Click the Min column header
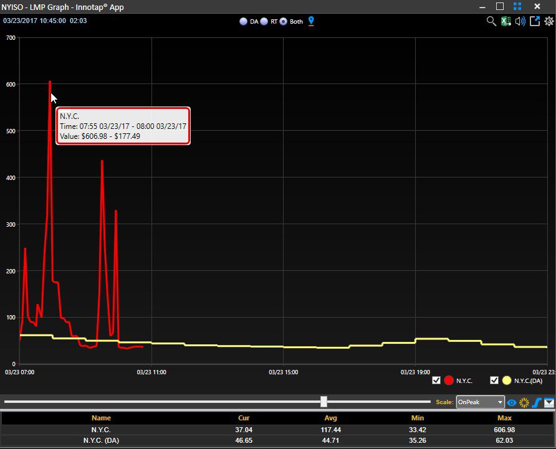 (x=418, y=418)
